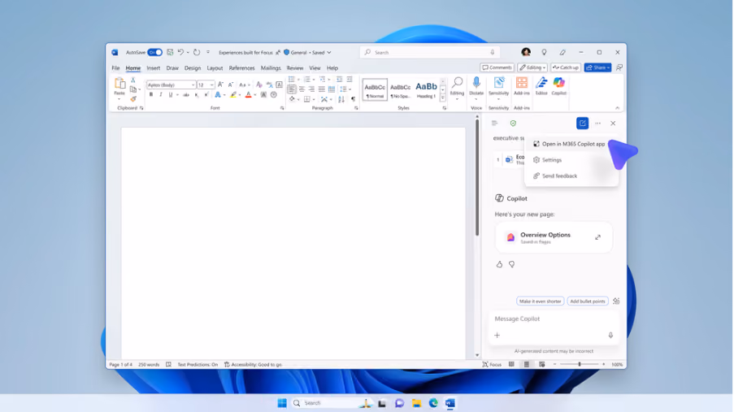734x412 pixels.
Task: Click Make it even shorter suggestion
Action: pos(540,301)
